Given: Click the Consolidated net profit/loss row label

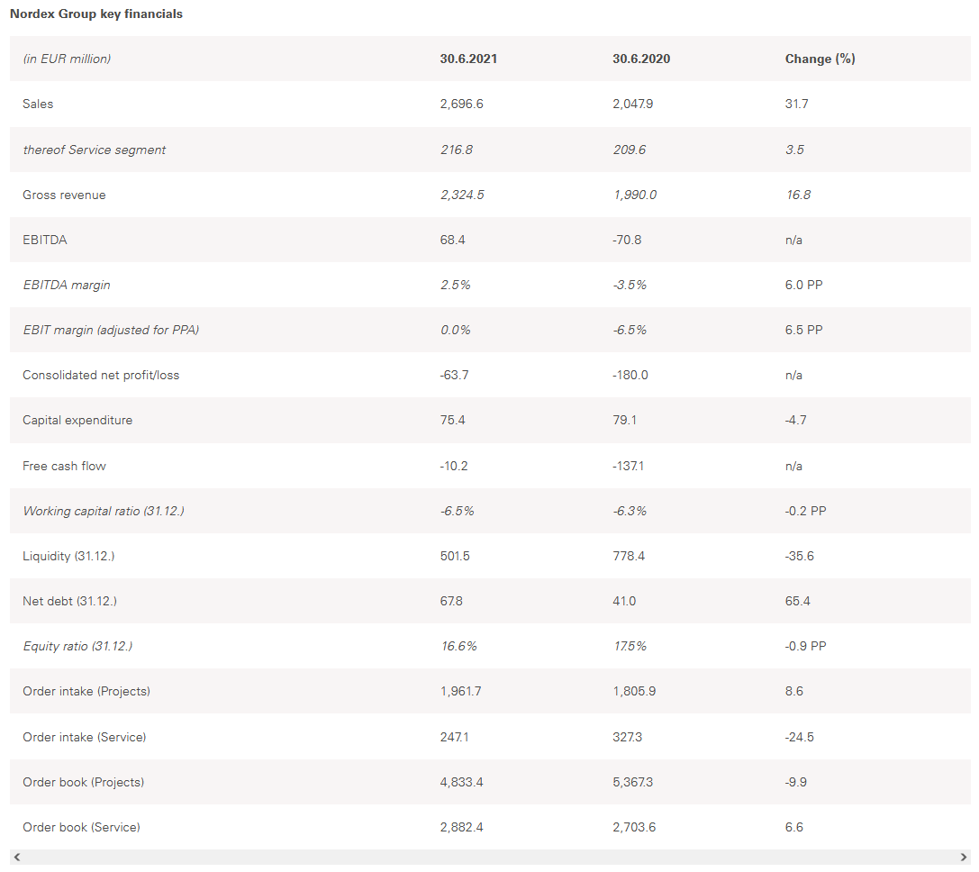Looking at the screenshot, I should coord(101,375).
